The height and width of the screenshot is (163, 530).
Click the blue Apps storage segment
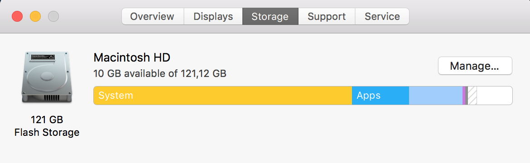380,96
